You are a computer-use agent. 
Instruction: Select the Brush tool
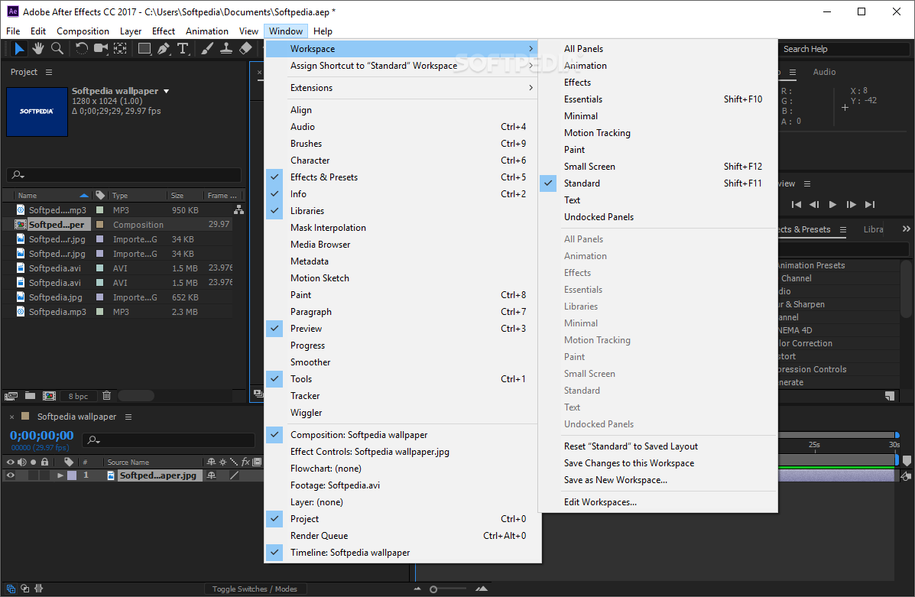pyautogui.click(x=207, y=48)
